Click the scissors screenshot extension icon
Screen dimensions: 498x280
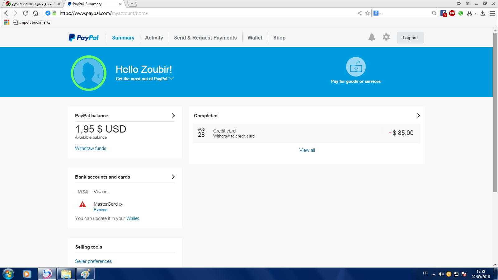(x=469, y=13)
